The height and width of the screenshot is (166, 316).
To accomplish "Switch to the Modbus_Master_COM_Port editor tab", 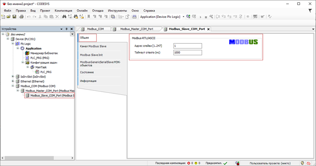I will tap(137, 29).
